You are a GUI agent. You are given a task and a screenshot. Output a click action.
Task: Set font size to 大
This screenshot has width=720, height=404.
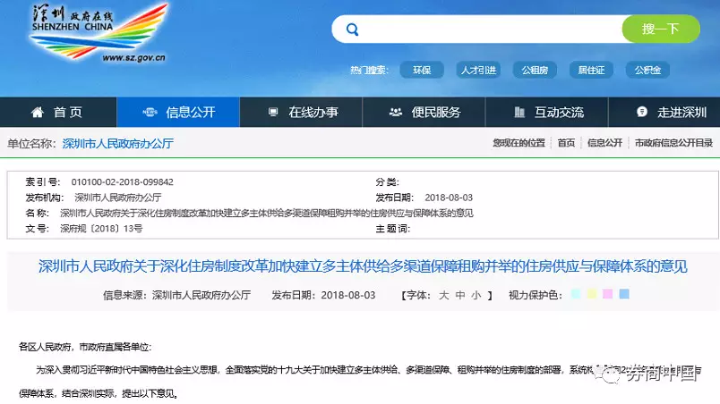click(x=443, y=295)
